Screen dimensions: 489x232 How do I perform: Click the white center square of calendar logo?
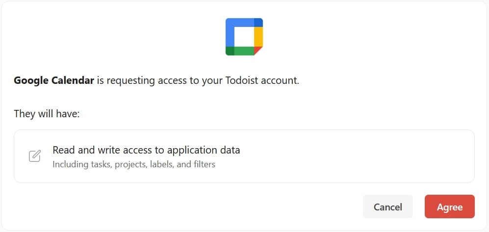click(x=244, y=37)
